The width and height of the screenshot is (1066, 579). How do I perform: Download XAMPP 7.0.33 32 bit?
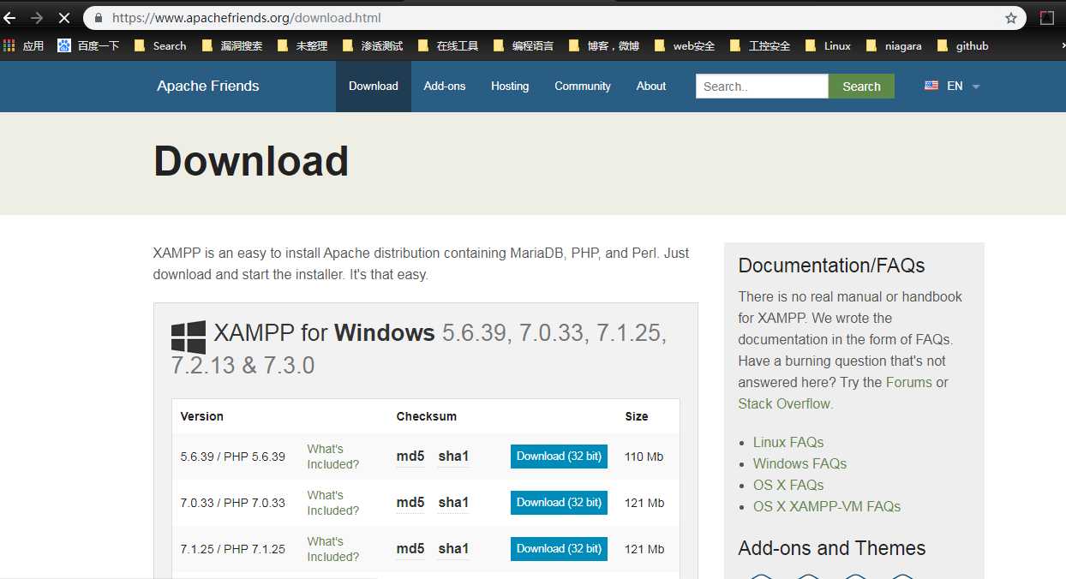pos(559,503)
